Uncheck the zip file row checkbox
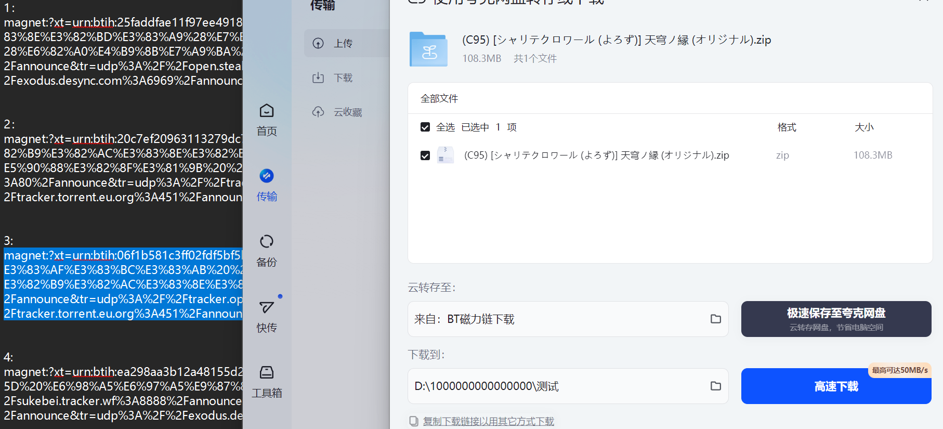Image resolution: width=943 pixels, height=429 pixels. point(425,155)
